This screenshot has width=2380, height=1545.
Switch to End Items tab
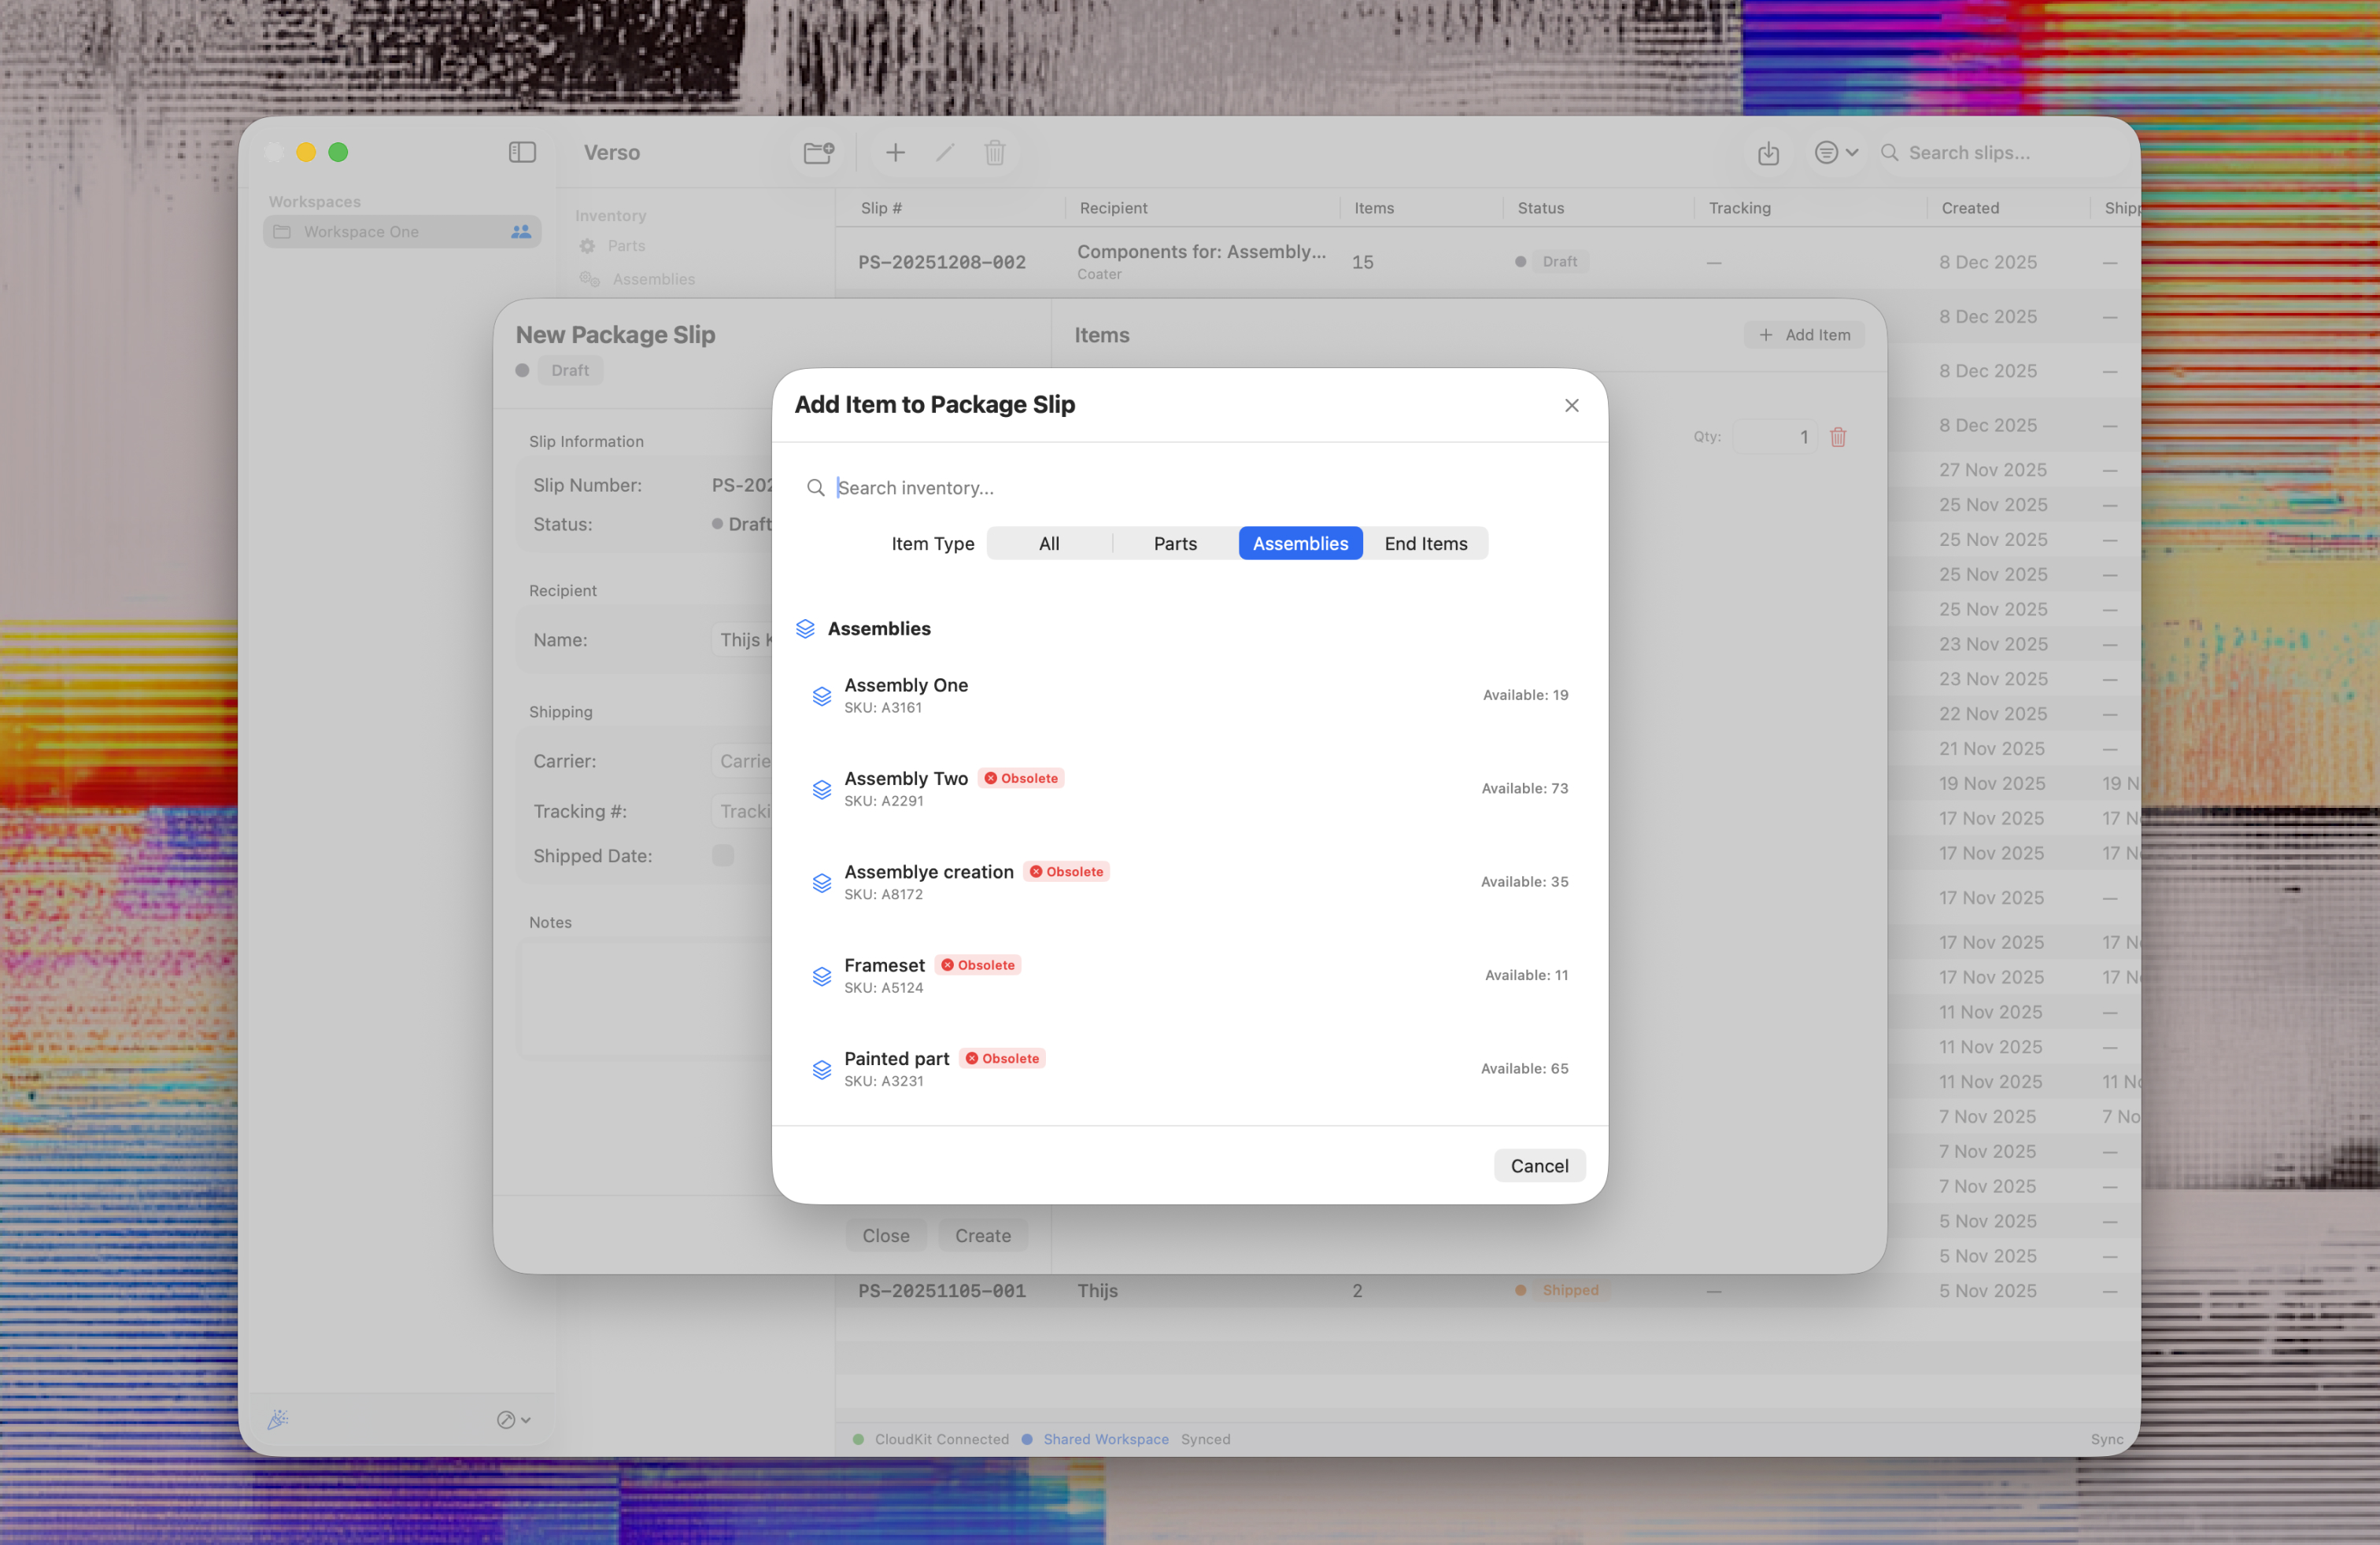[x=1425, y=544]
